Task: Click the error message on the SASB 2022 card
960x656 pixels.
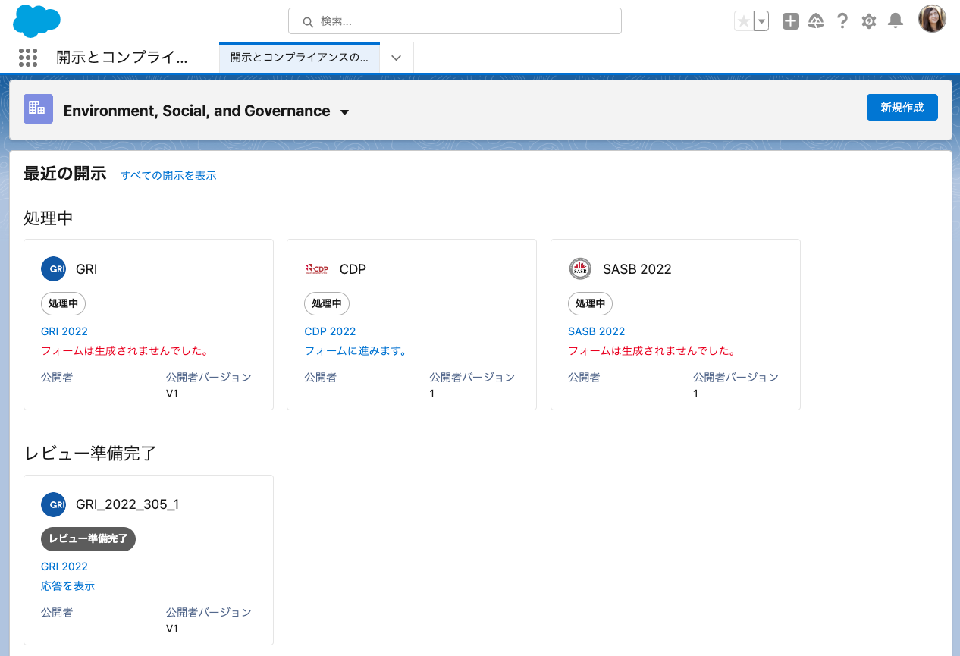Action: click(652, 351)
